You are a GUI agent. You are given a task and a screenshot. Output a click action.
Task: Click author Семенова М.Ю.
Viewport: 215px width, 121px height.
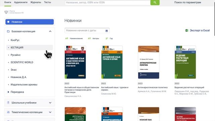[x=109, y=94]
